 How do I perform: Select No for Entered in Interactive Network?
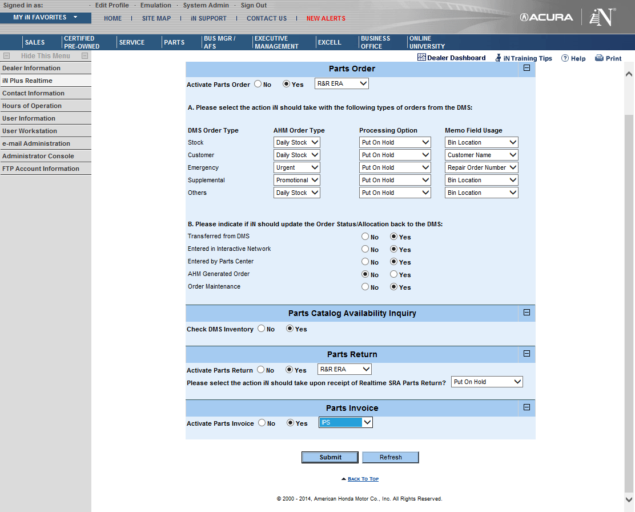pyautogui.click(x=365, y=249)
